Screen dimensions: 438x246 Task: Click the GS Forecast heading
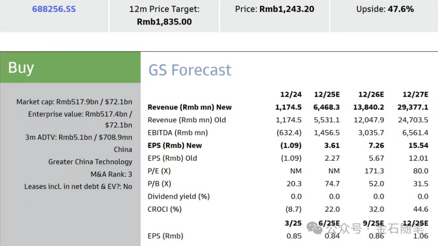(x=190, y=70)
